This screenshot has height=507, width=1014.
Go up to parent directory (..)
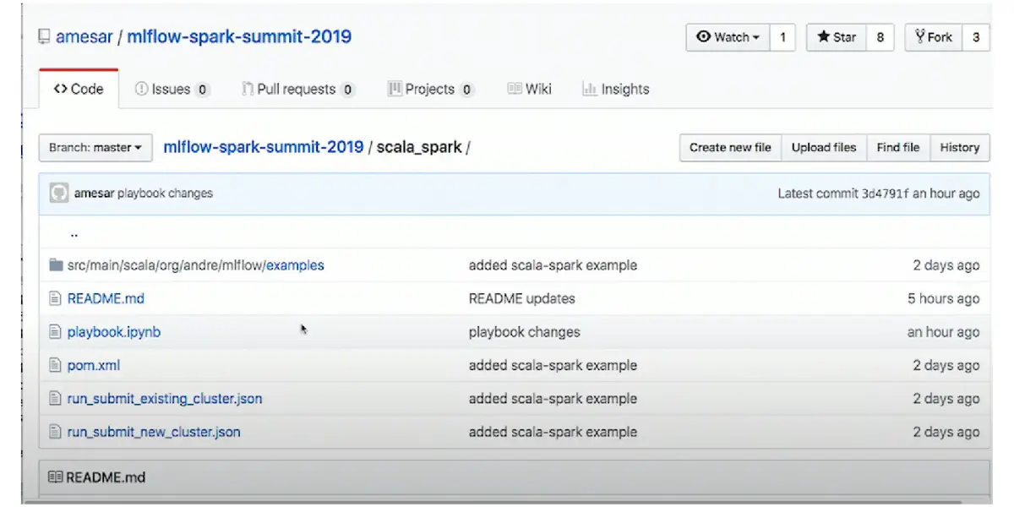pyautogui.click(x=74, y=234)
